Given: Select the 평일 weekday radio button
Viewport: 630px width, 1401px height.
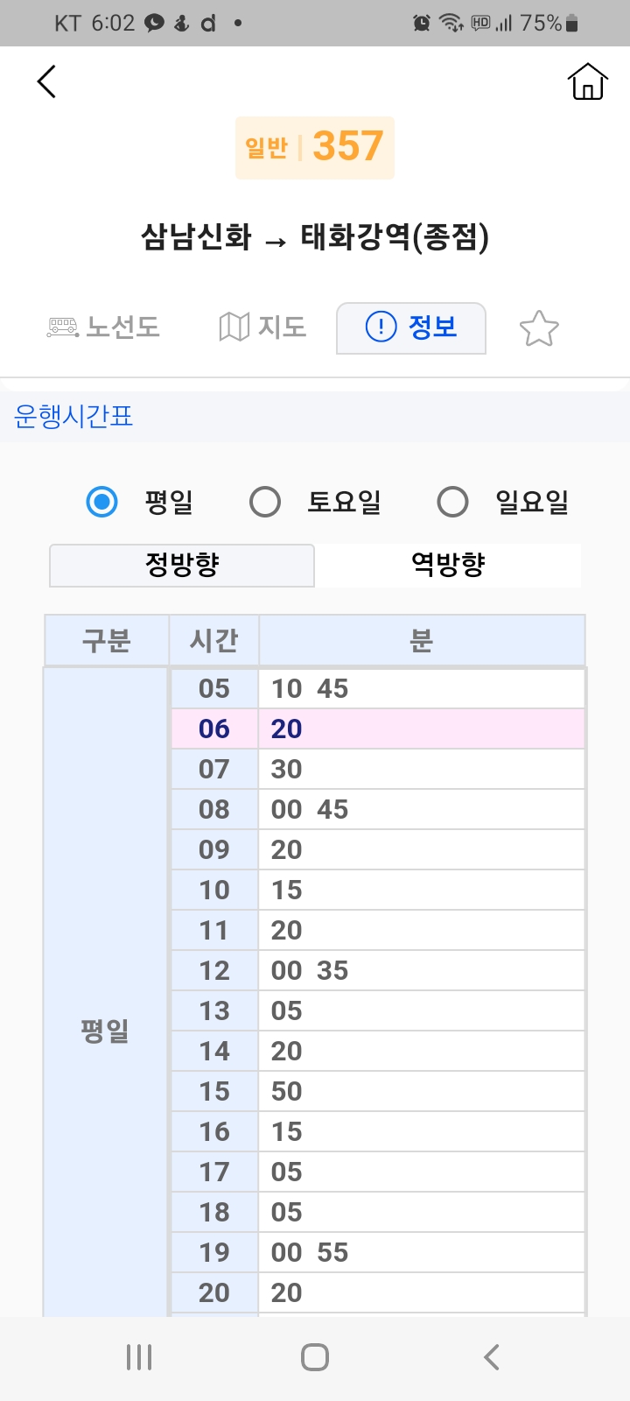Looking at the screenshot, I should 102,502.
